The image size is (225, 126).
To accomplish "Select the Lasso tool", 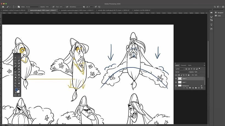I will tap(15, 60).
